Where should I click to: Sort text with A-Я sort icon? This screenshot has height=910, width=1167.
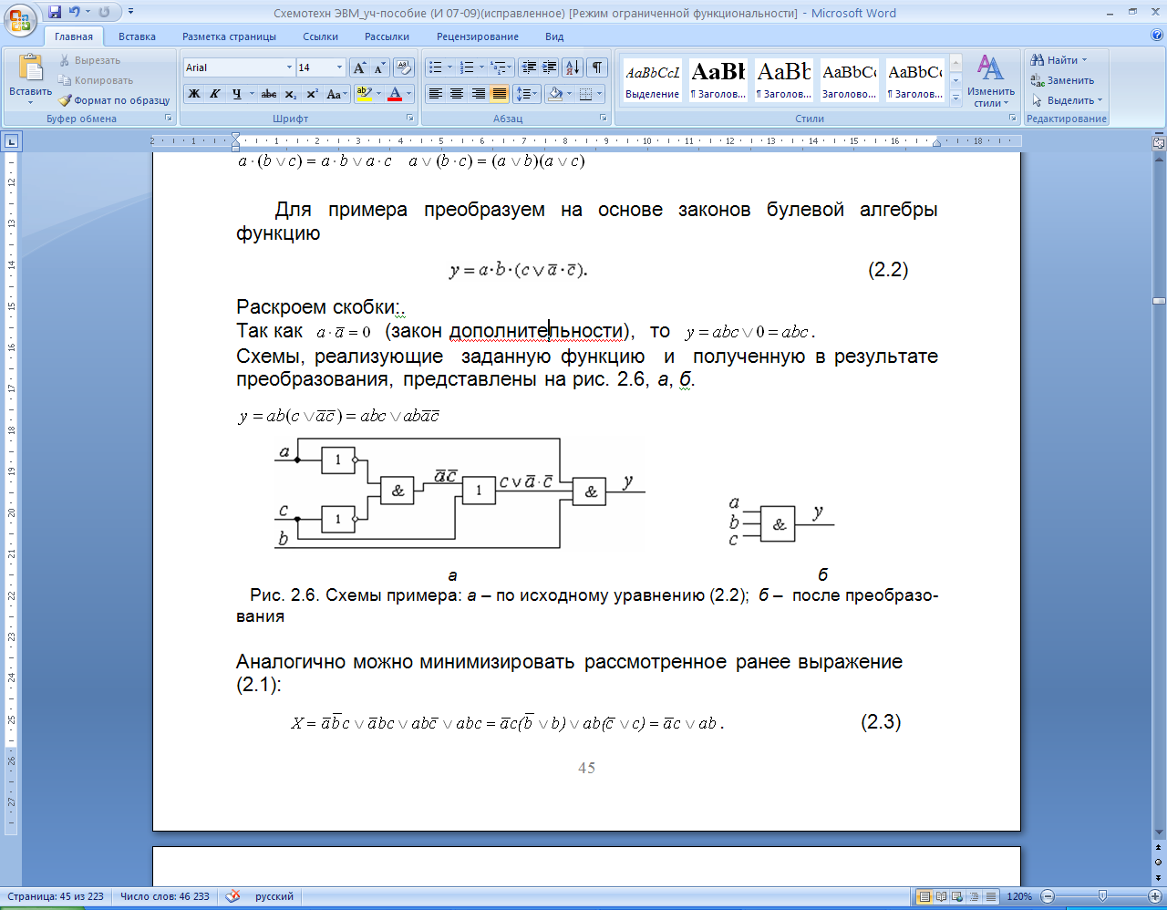(573, 67)
